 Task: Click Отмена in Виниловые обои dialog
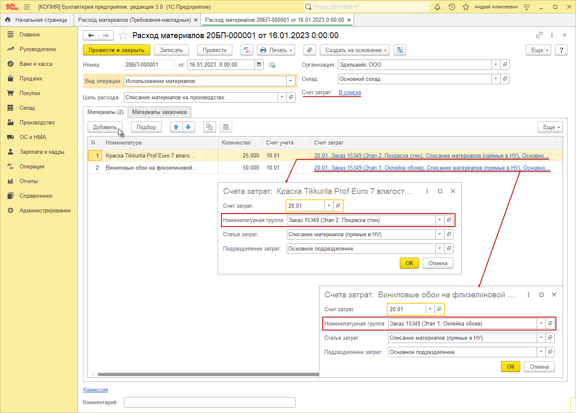pyautogui.click(x=539, y=367)
